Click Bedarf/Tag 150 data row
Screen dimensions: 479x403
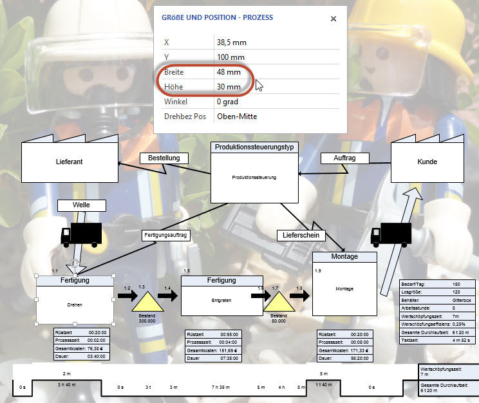click(x=437, y=285)
